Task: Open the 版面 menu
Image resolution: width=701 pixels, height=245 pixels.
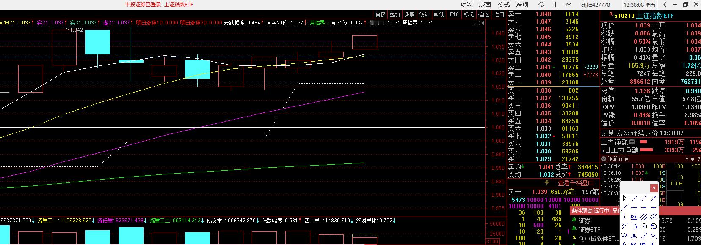Action: (485, 5)
